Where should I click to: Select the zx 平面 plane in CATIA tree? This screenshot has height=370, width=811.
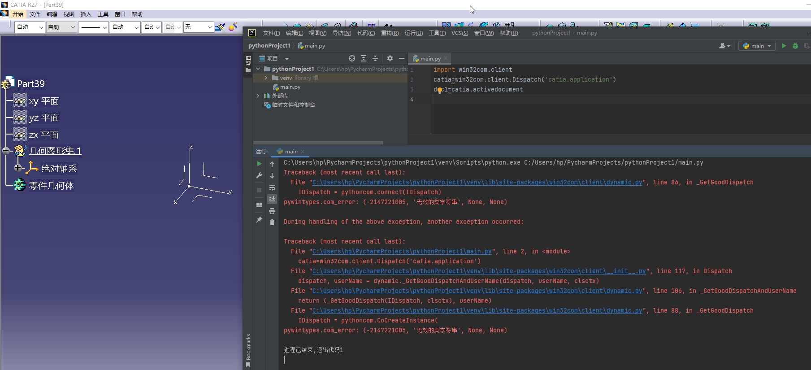pyautogui.click(x=36, y=135)
